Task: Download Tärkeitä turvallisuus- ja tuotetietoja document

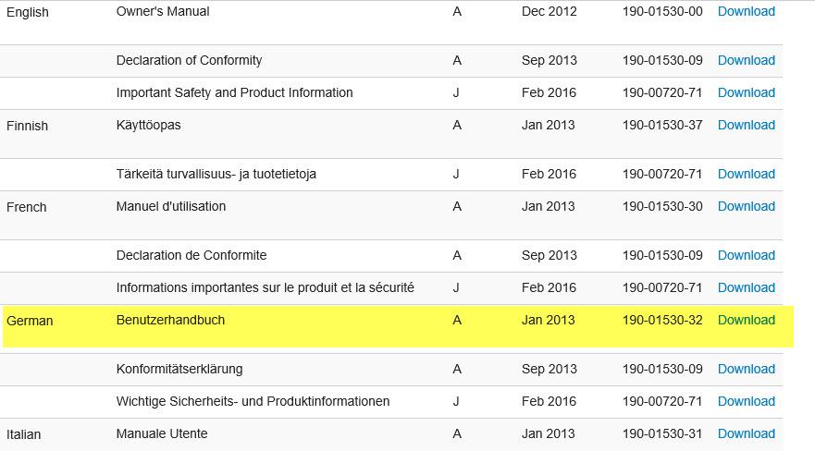Action: [x=746, y=175]
